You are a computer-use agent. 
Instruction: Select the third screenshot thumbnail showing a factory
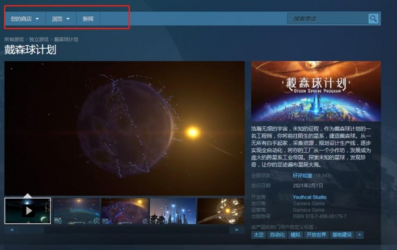coord(125,211)
